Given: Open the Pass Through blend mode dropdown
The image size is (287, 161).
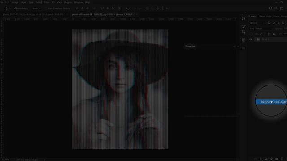Looking at the screenshot, I should point(261,29).
